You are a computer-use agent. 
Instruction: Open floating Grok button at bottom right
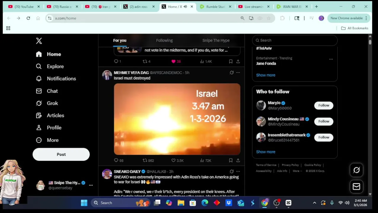tap(356, 170)
